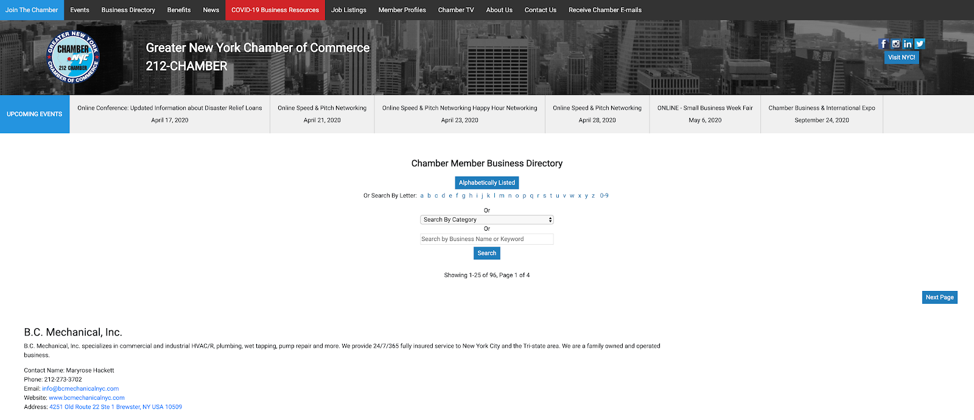The width and height of the screenshot is (974, 420).
Task: Filter directory by letter c
Action: [x=436, y=196]
